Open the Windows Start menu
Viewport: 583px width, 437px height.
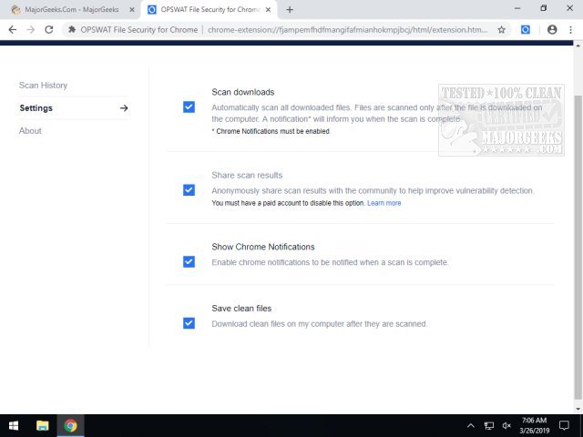coord(14,426)
